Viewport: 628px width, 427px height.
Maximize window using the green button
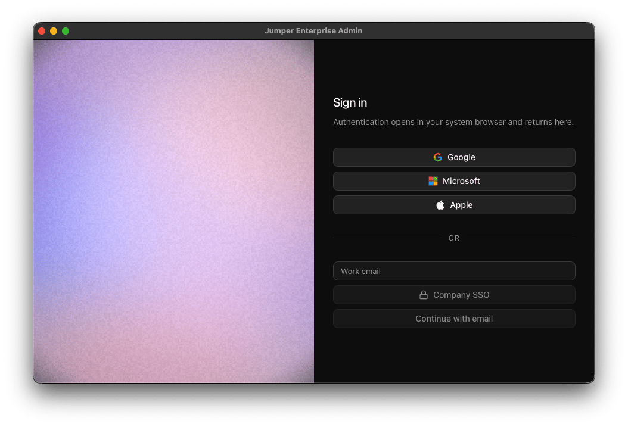(66, 31)
